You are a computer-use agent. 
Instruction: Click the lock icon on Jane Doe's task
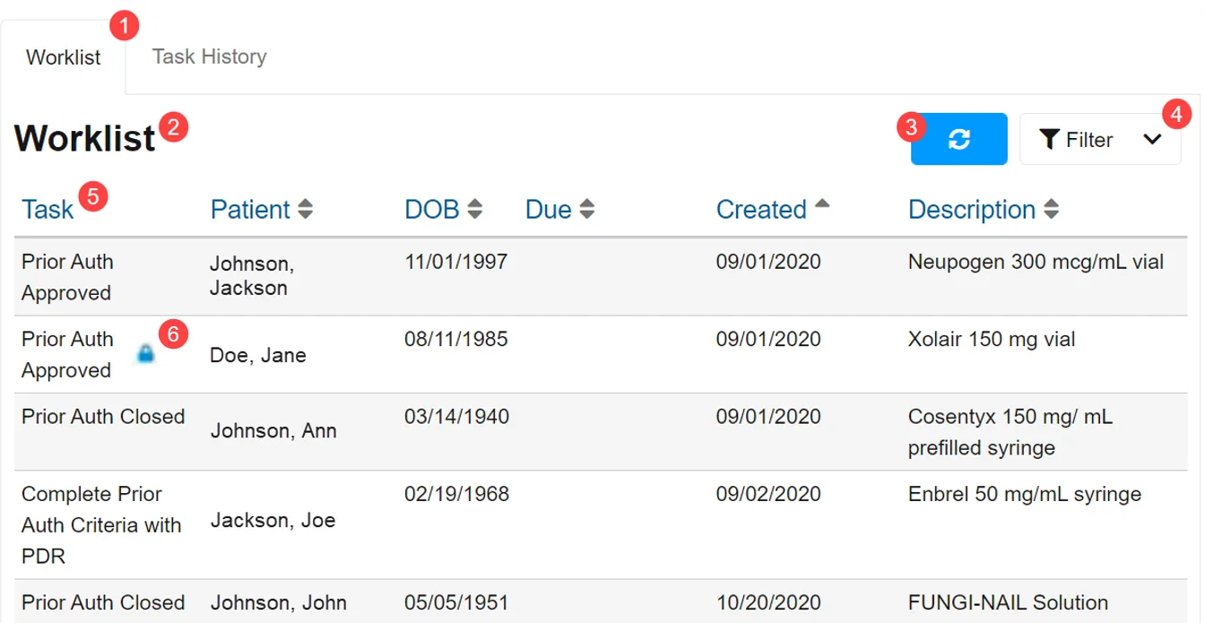click(145, 354)
